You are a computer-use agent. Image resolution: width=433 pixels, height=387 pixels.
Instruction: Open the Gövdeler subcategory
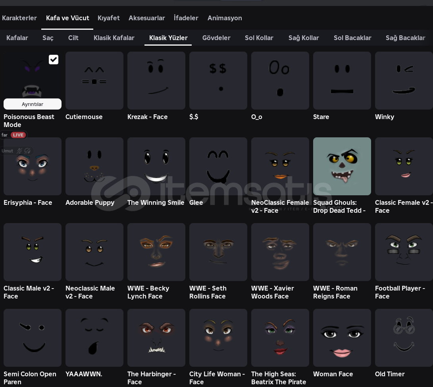pos(216,38)
